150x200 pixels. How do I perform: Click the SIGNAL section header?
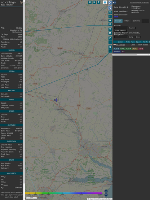12,71
